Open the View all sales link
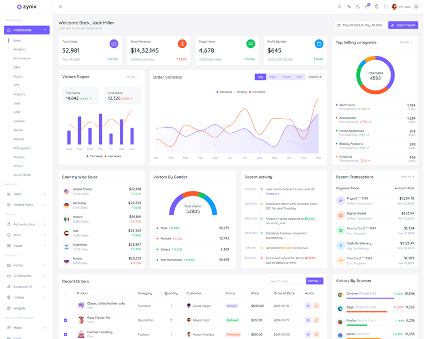This screenshot has height=339, width=424. [x=71, y=59]
